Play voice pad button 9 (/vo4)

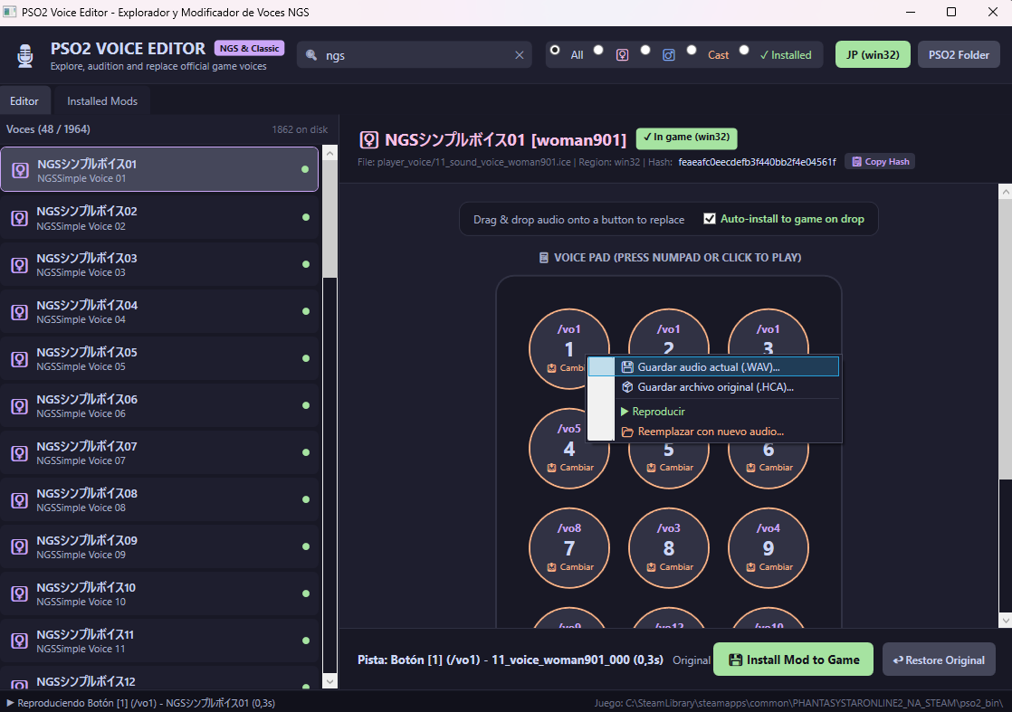768,547
